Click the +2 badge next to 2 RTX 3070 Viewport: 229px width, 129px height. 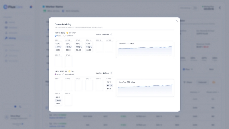pos(66,71)
